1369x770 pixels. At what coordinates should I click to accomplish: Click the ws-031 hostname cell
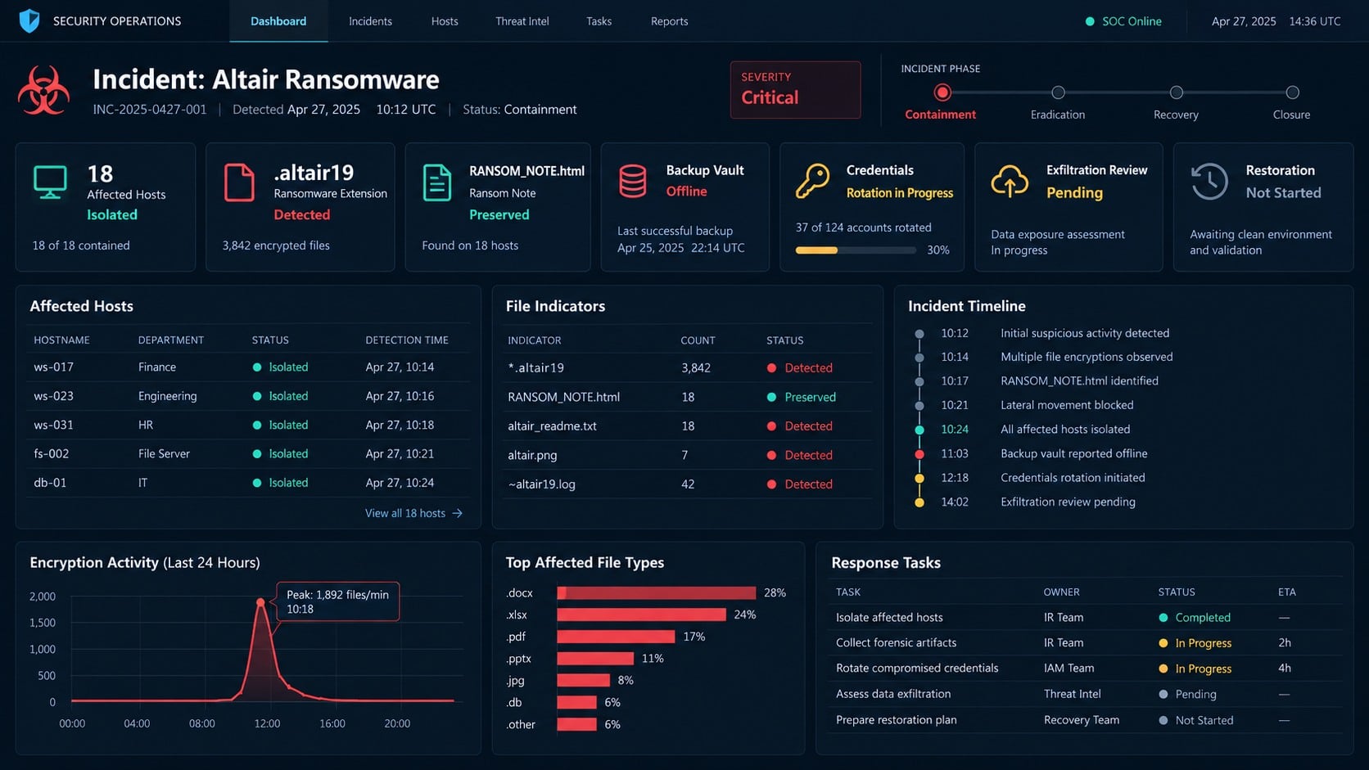(x=53, y=425)
